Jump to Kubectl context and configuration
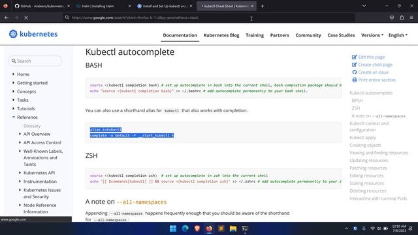Viewport: 418px width, 235px height. pos(369,127)
